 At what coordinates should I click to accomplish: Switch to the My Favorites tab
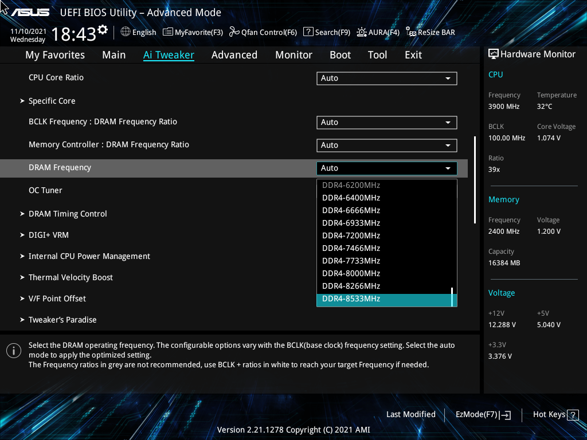55,55
